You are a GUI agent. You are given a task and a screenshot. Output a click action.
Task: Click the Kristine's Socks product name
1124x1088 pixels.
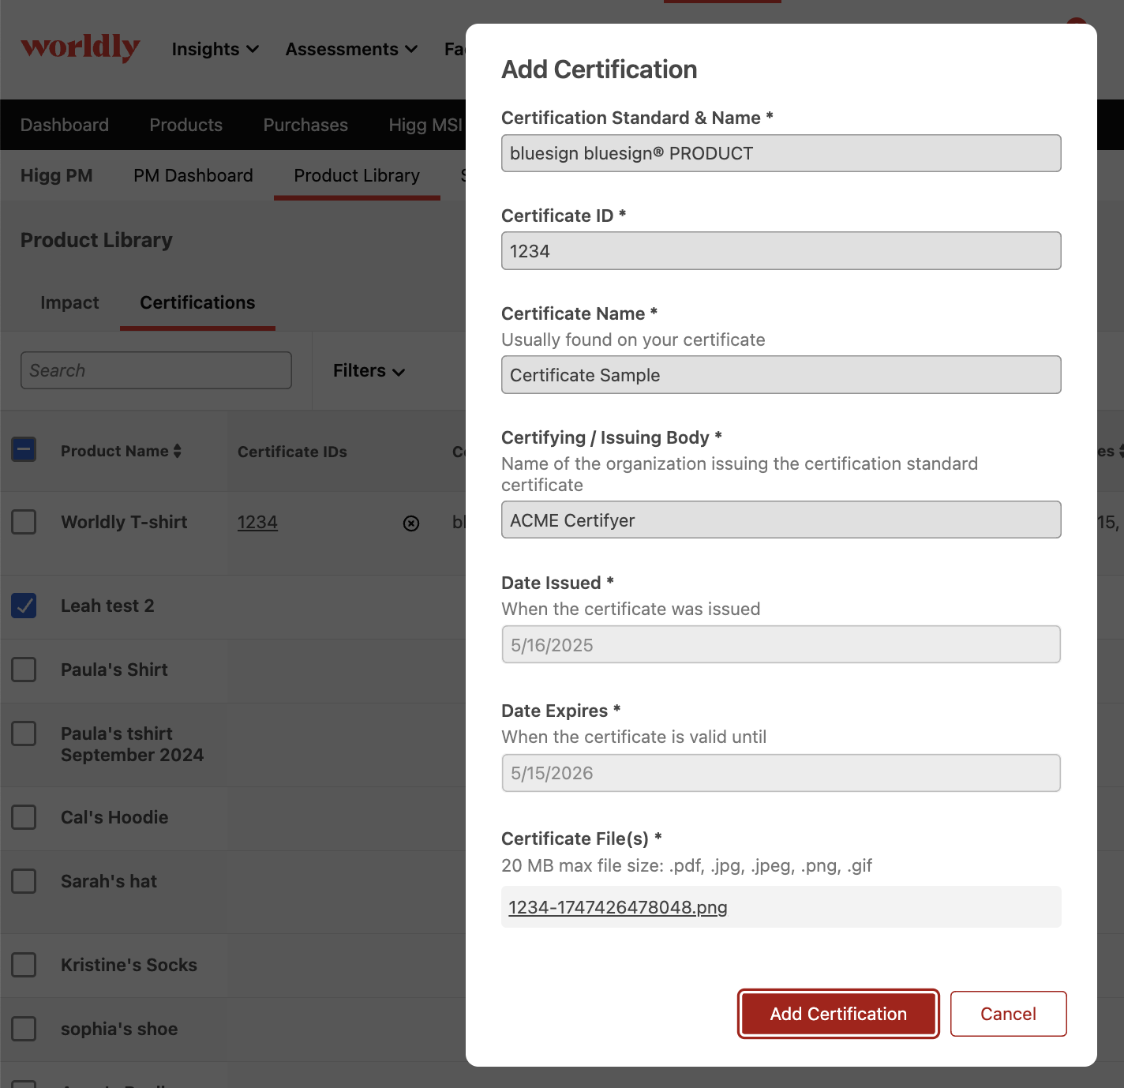coord(129,965)
